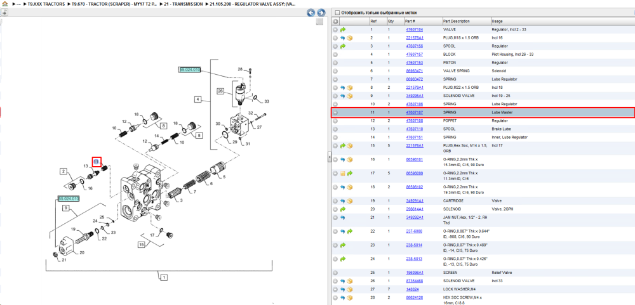Click the next diagram blue arrow
635x305 pixels.
[x=321, y=13]
